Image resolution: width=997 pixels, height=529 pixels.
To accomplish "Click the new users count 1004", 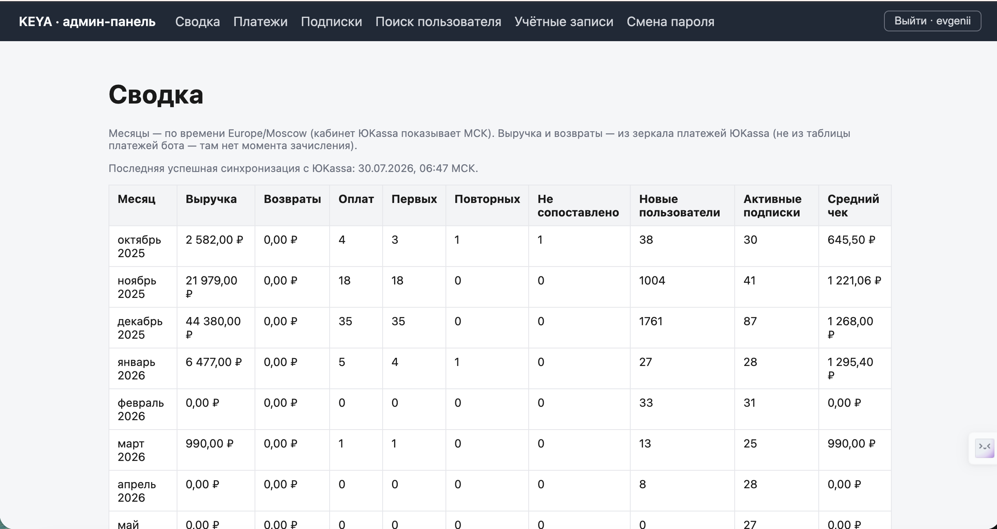I will click(x=652, y=280).
